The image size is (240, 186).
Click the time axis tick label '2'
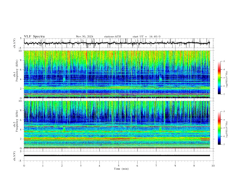[62, 166]
